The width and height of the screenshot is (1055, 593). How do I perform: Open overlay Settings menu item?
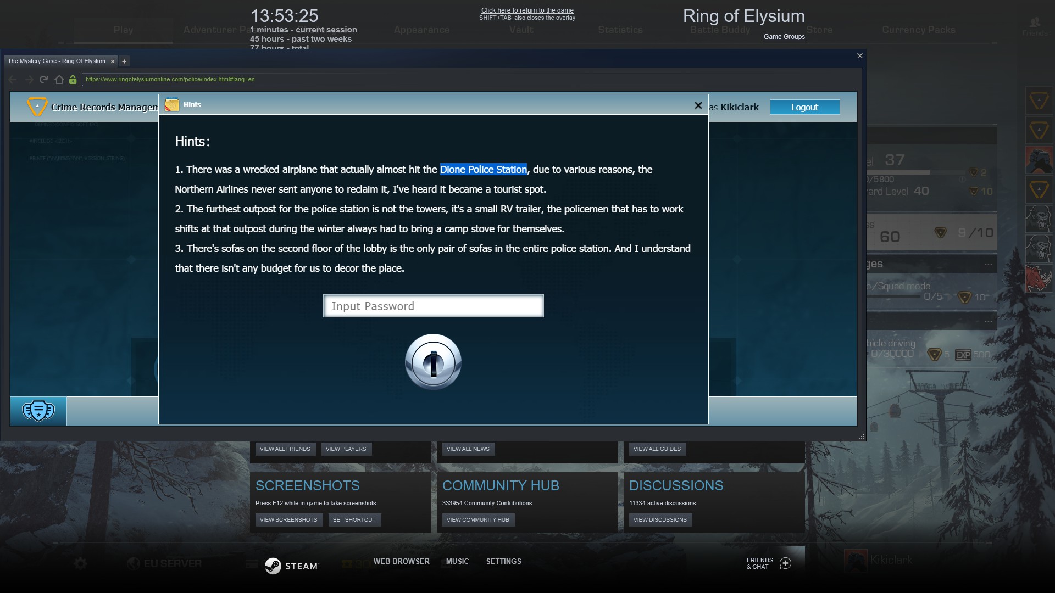click(503, 561)
